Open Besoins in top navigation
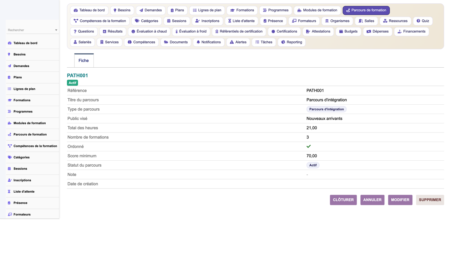Image resolution: width=452 pixels, height=280 pixels. [x=122, y=10]
